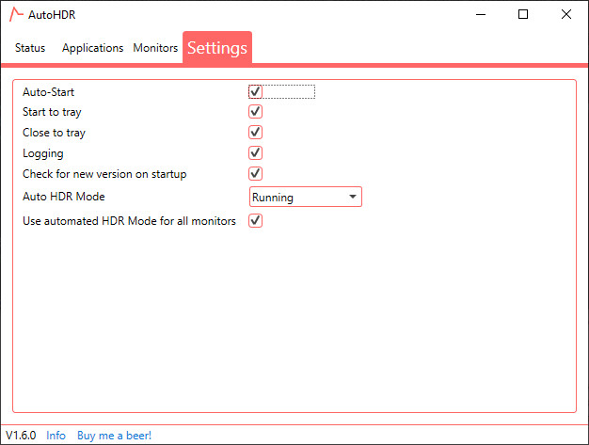This screenshot has width=589, height=445.
Task: Uncheck Start to tray option
Action: click(x=255, y=112)
